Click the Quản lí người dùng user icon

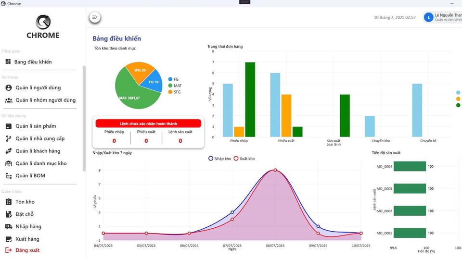[8, 87]
